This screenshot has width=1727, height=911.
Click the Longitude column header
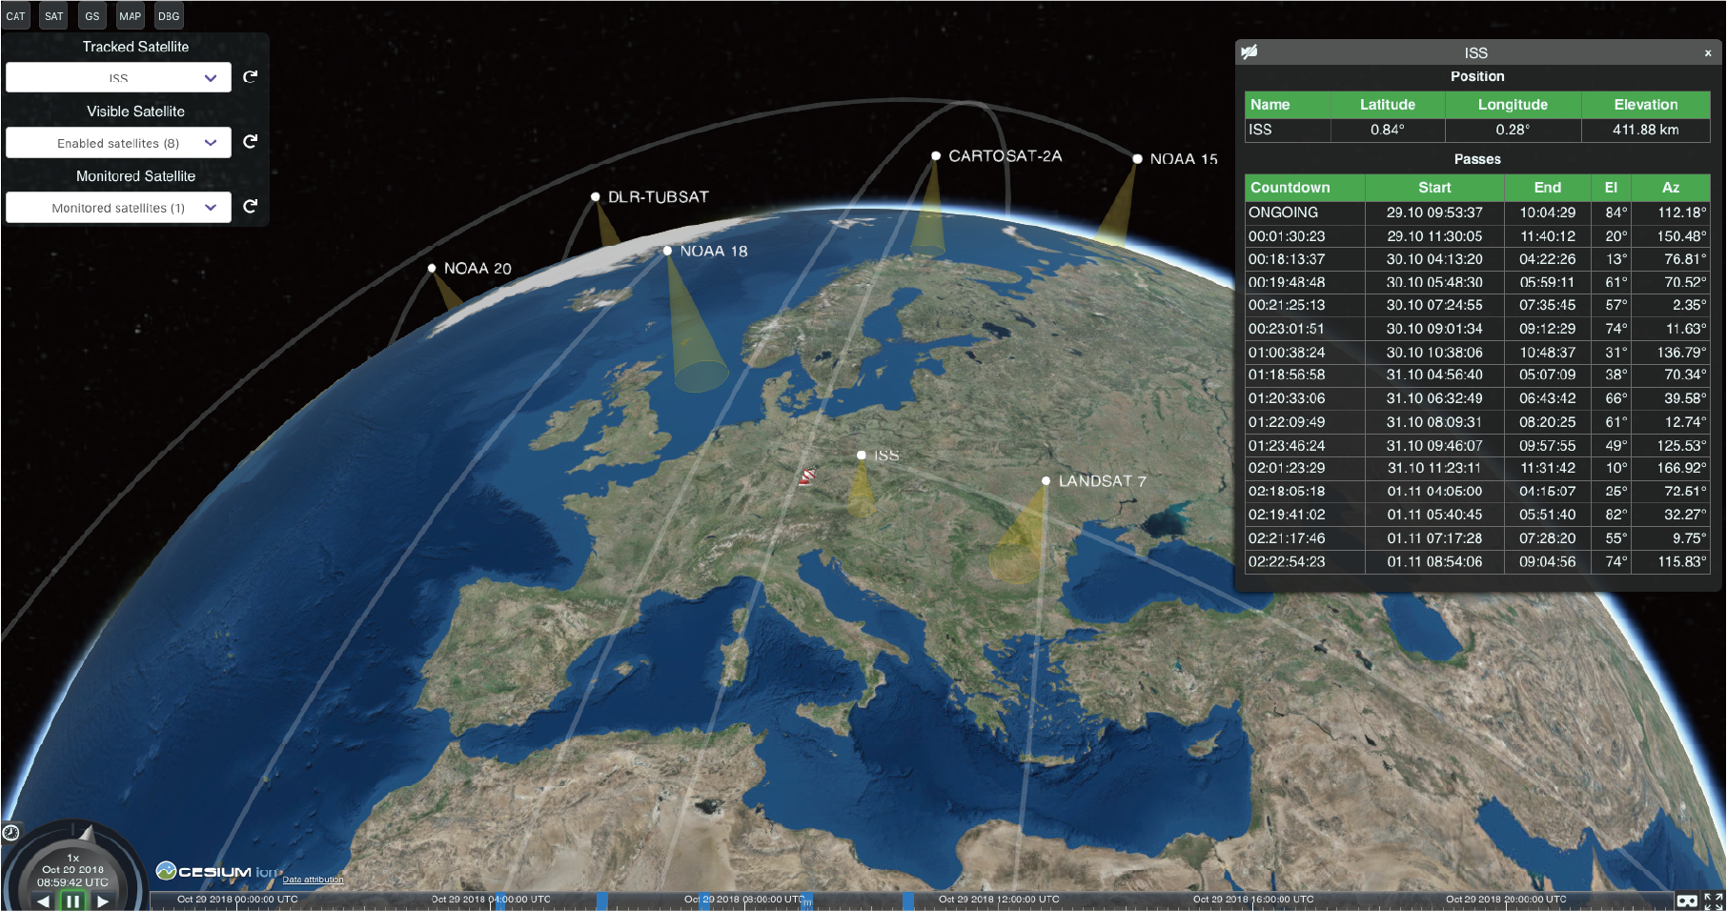(1513, 105)
